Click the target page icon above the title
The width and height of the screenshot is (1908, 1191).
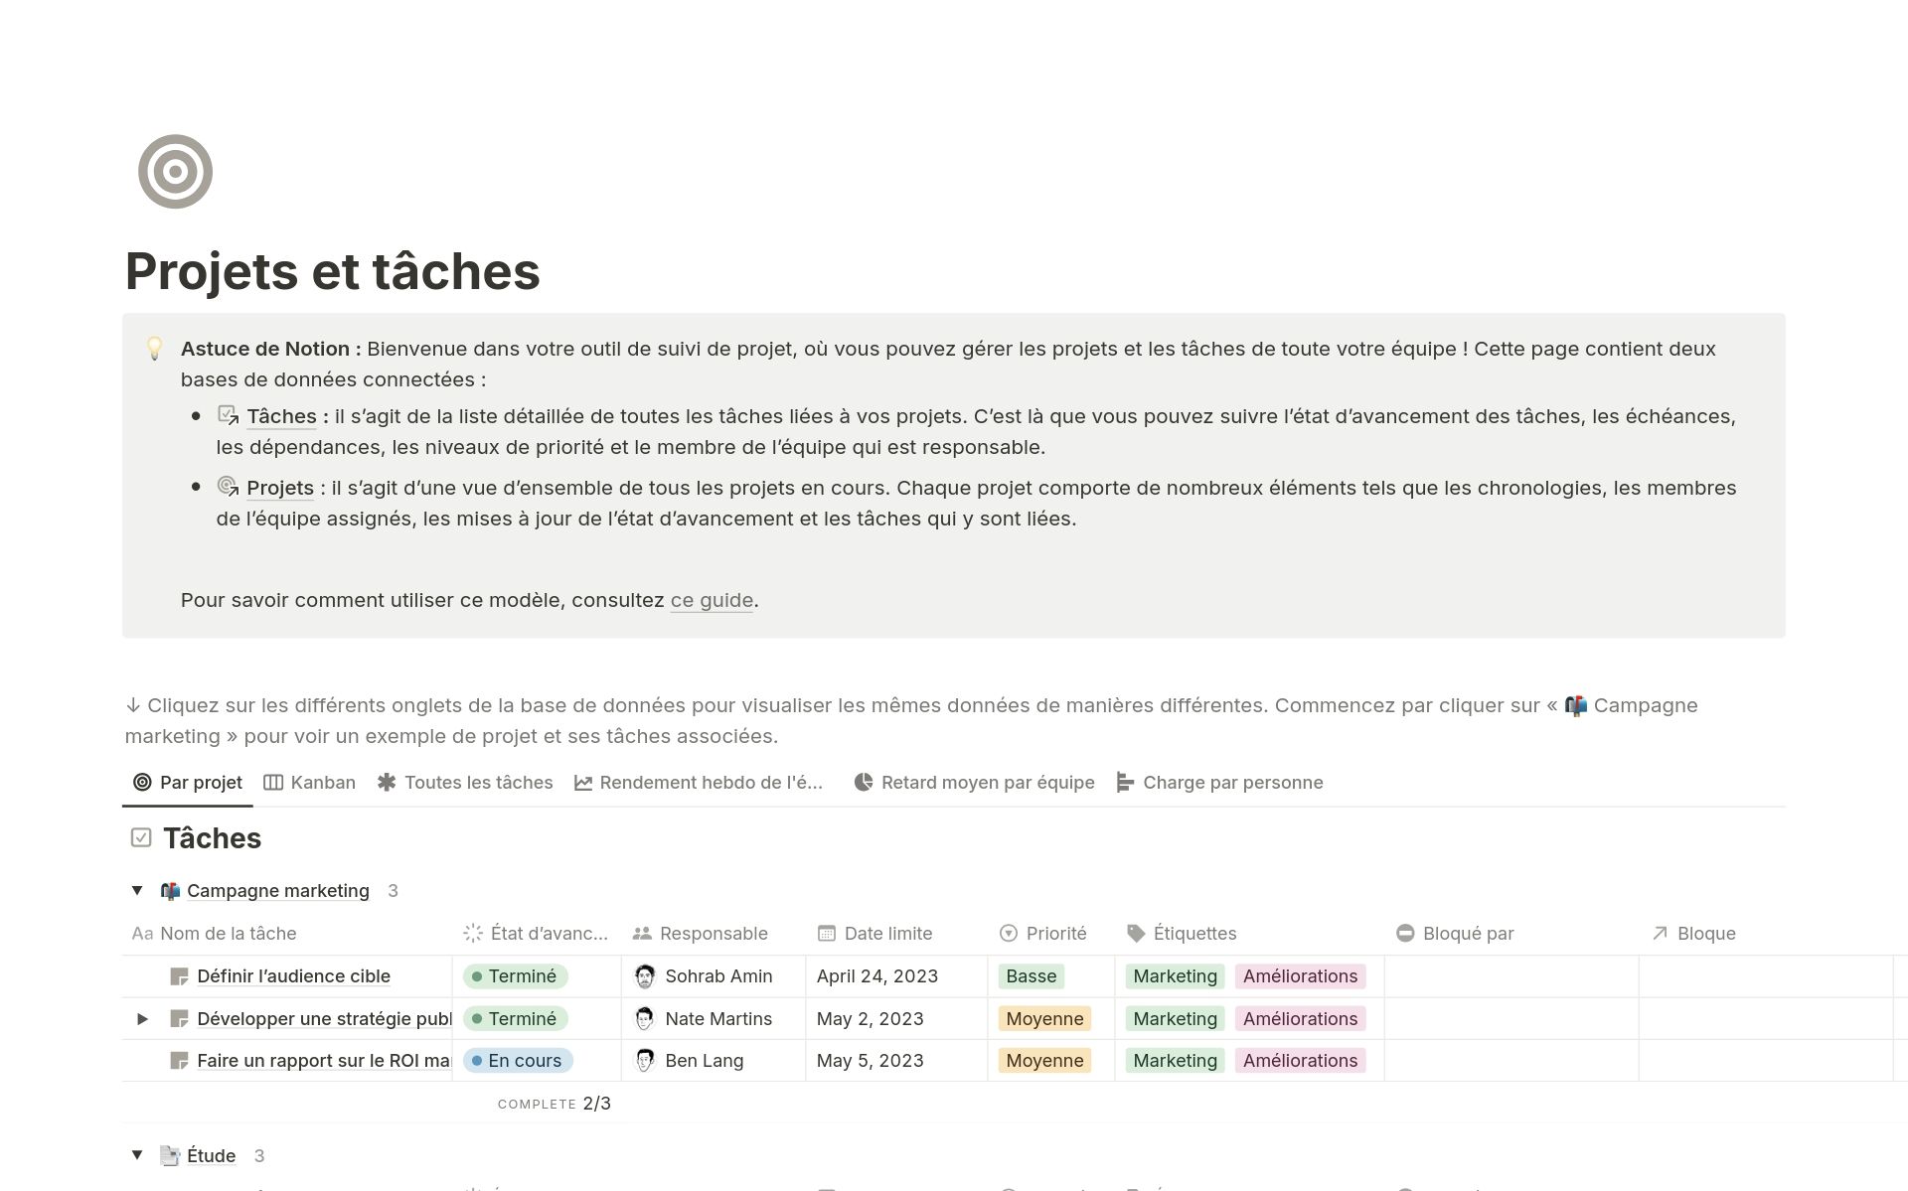pos(175,171)
